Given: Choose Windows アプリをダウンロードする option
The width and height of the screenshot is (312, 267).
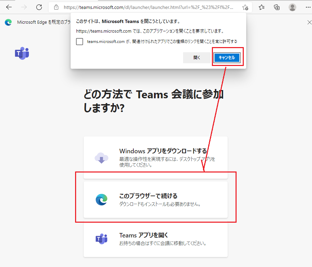Looking at the screenshot, I should click(156, 157).
